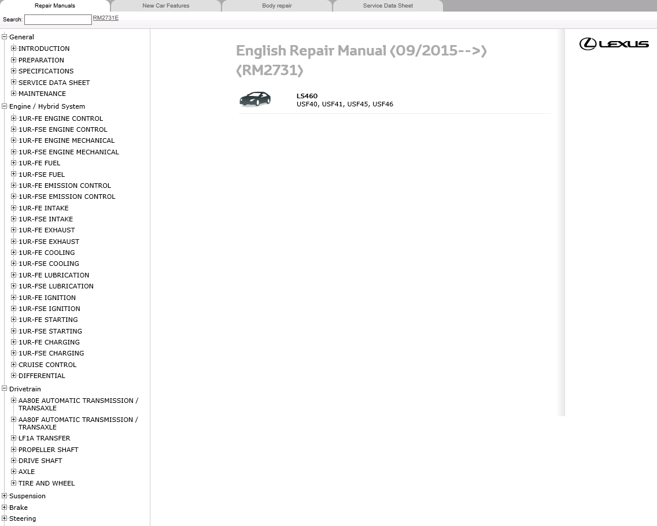Expand the PROPELLER SHAFT node
The height and width of the screenshot is (526, 657).
coord(14,449)
